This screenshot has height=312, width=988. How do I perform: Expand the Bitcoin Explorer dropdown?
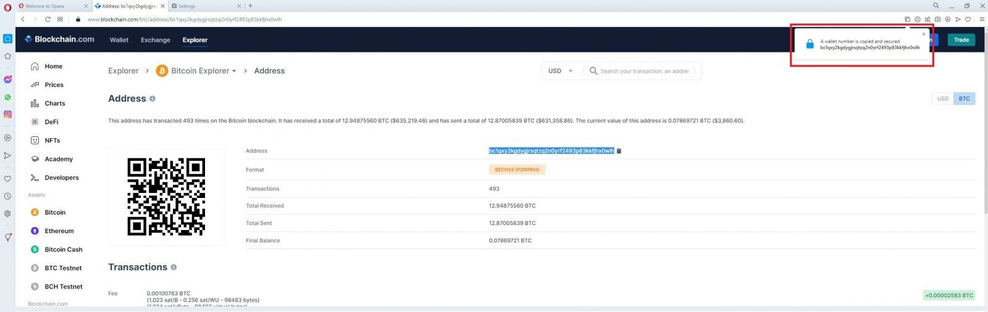(x=234, y=71)
